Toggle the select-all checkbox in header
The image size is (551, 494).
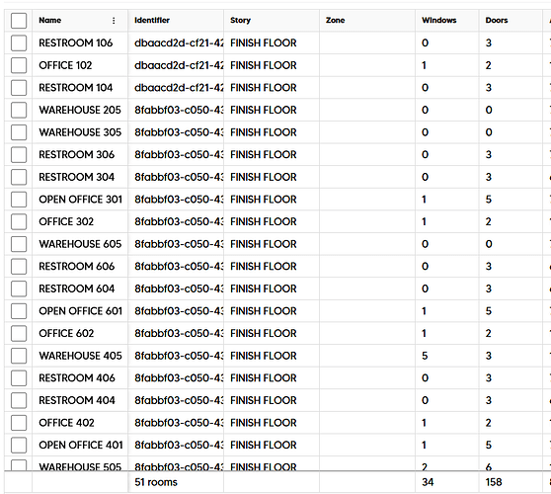coord(19,21)
